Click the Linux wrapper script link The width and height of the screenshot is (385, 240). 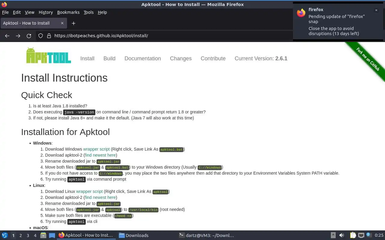coord(89,191)
